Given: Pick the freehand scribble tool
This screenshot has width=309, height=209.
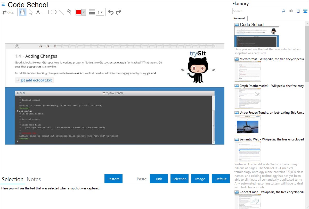Looking at the screenshot, I should click(x=69, y=12).
